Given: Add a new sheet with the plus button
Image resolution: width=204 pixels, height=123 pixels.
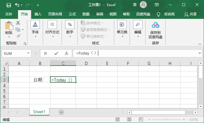Looking at the screenshot, I should (x=61, y=112).
